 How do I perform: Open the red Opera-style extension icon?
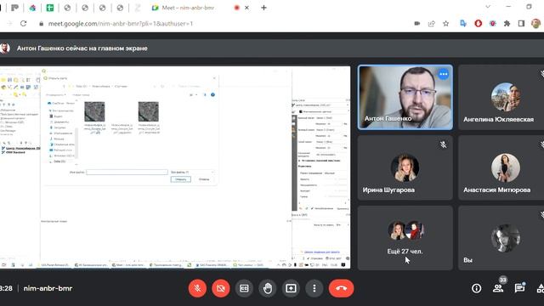coord(478,24)
